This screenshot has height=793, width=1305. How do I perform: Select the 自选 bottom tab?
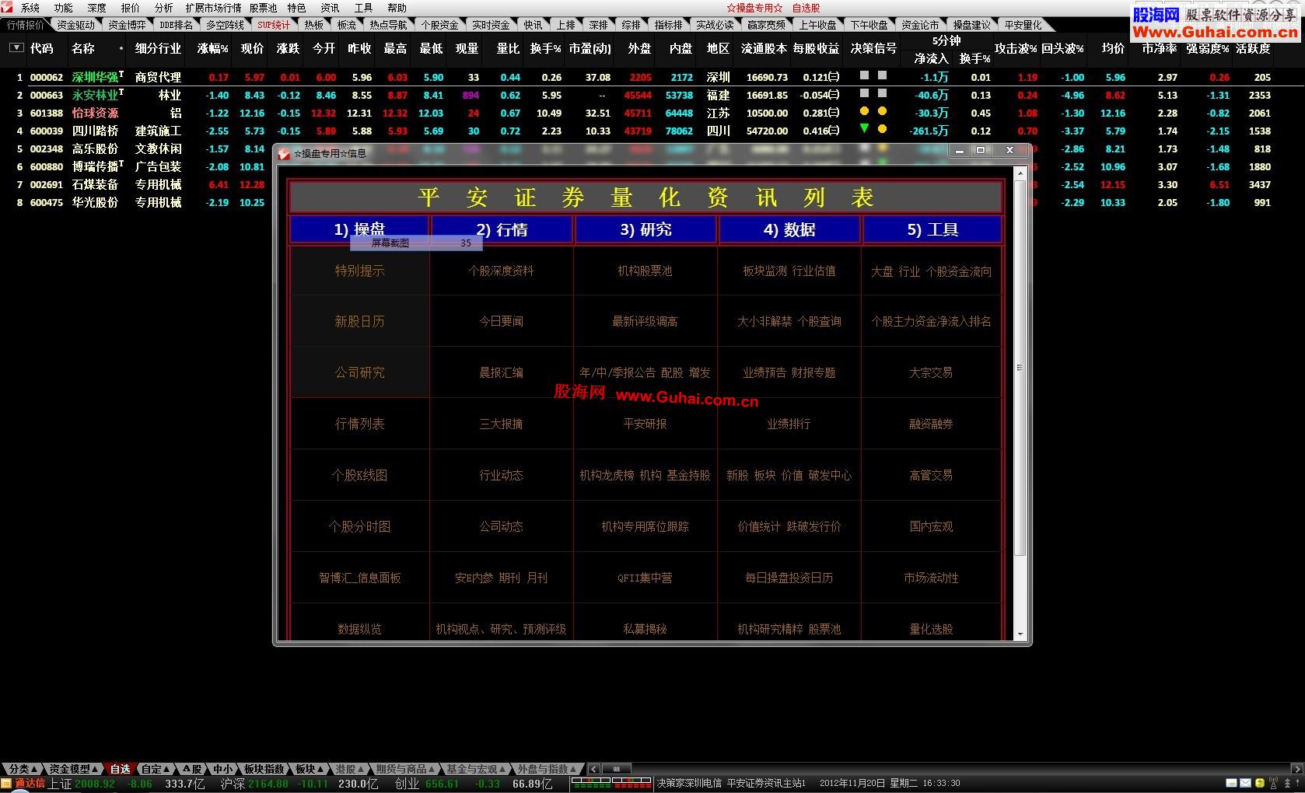tap(120, 769)
